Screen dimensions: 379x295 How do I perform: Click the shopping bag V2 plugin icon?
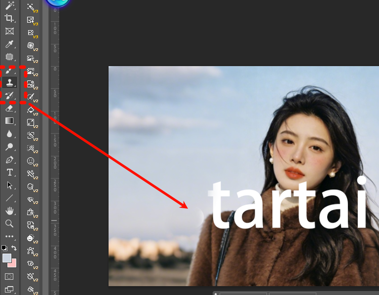pos(32,213)
